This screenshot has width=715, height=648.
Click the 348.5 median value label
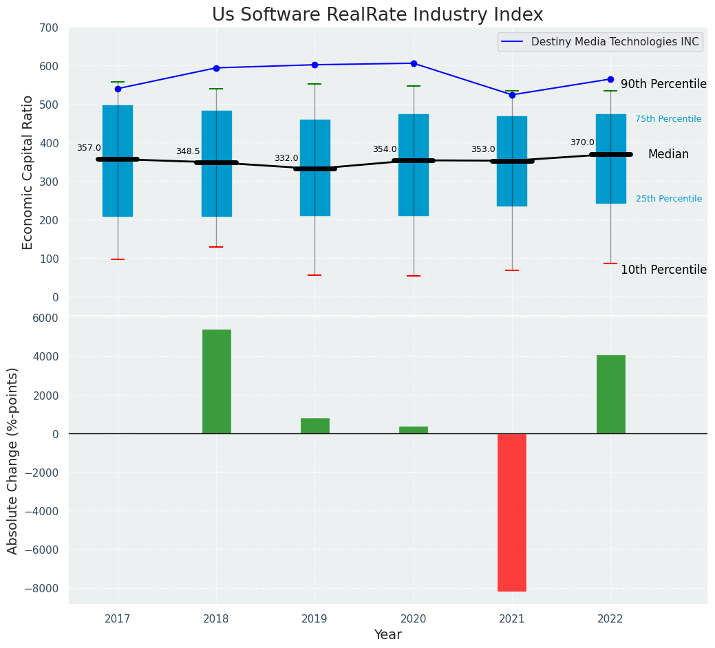188,151
